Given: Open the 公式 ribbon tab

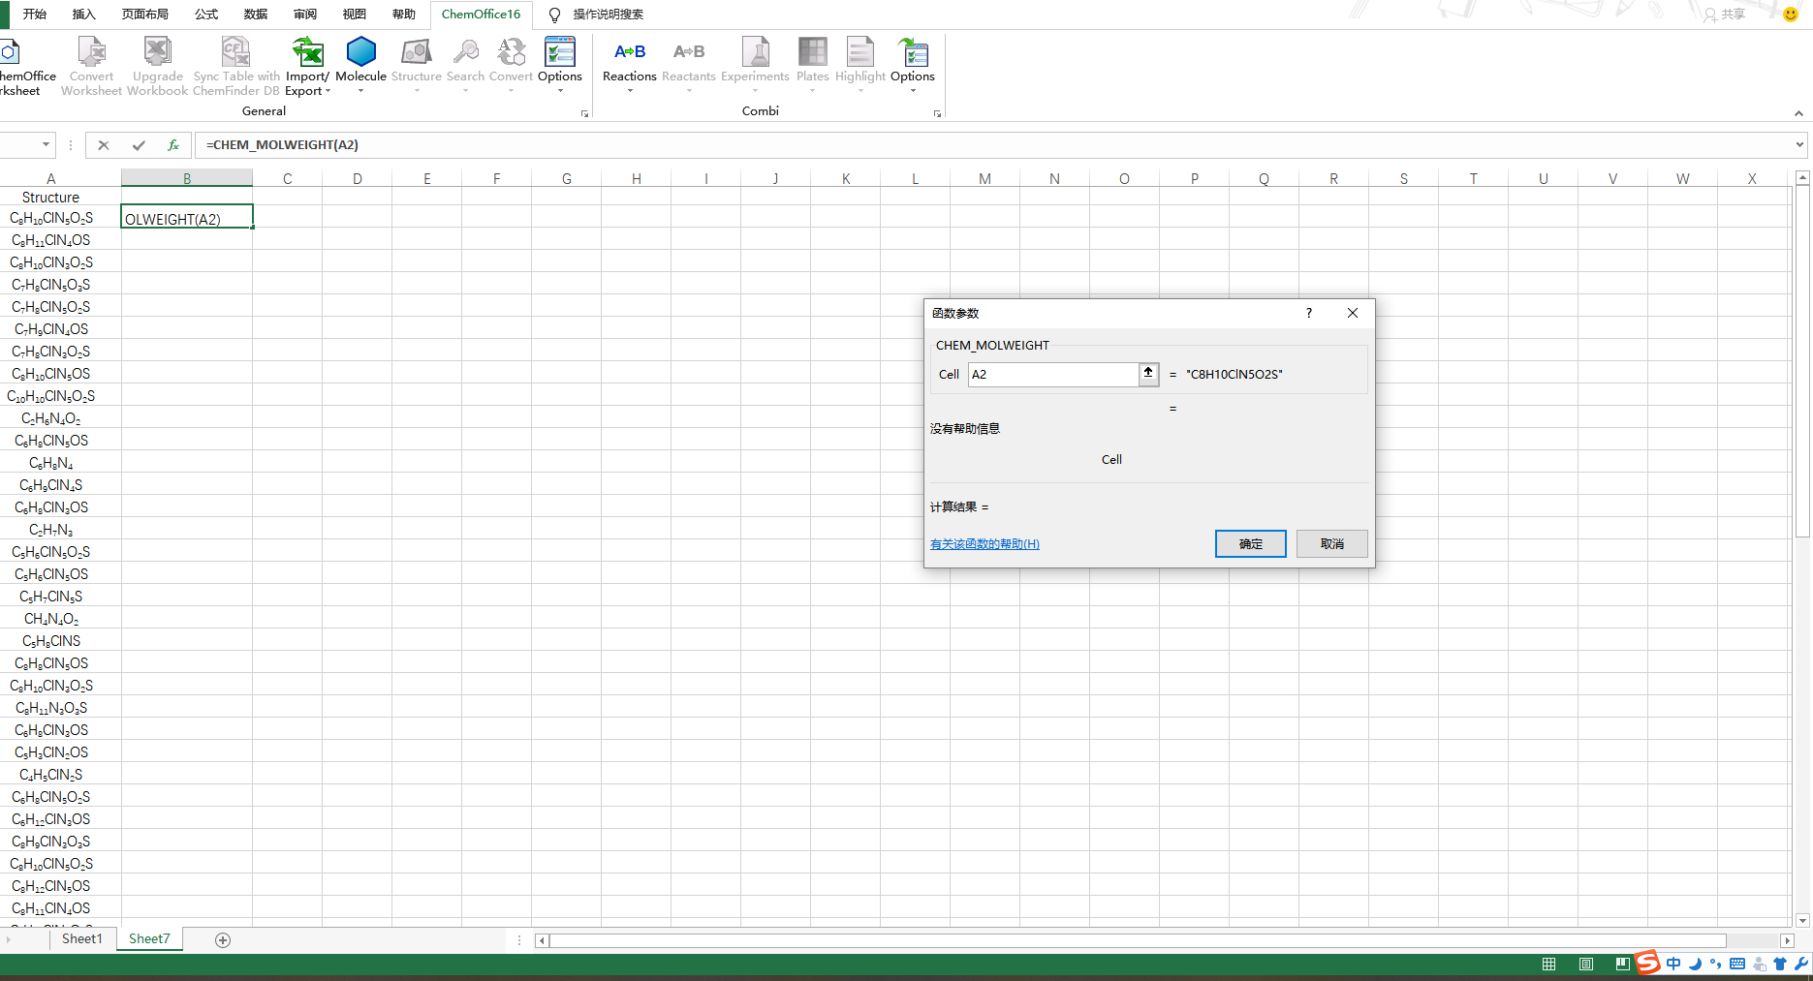Looking at the screenshot, I should point(206,15).
